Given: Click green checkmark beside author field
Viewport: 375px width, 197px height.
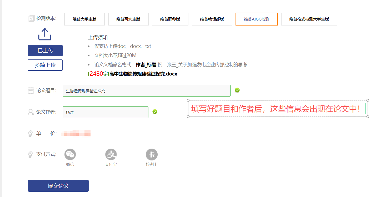Looking at the screenshot, I should click(155, 112).
